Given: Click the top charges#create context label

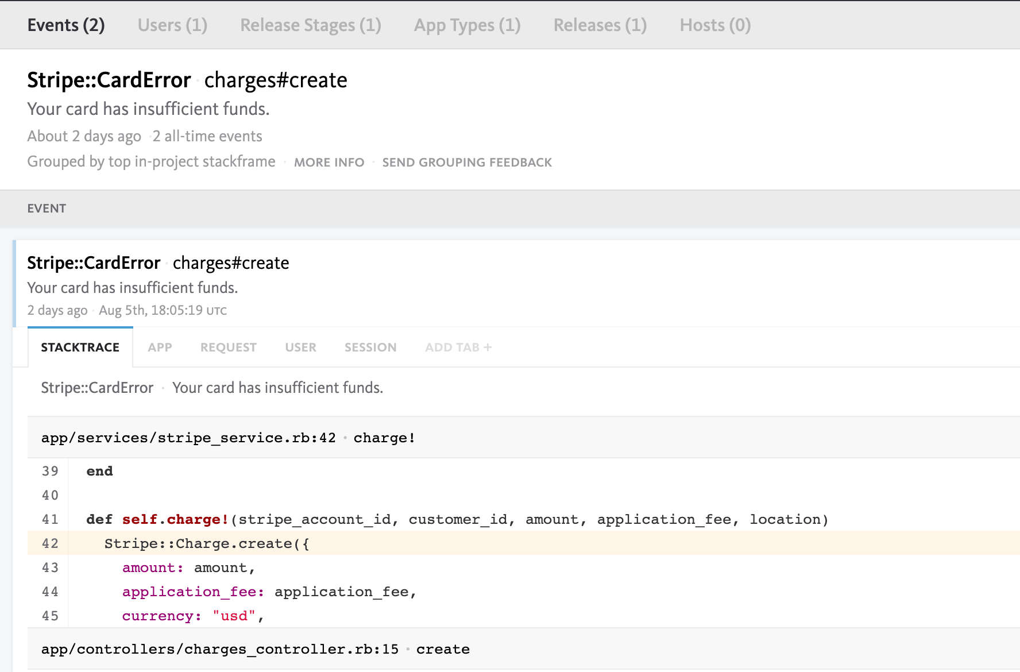Looking at the screenshot, I should [276, 80].
